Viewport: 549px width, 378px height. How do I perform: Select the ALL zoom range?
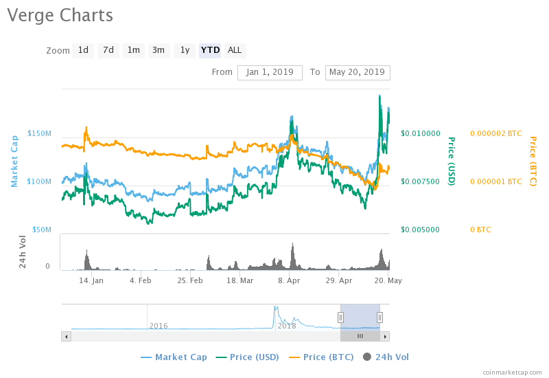click(x=235, y=50)
